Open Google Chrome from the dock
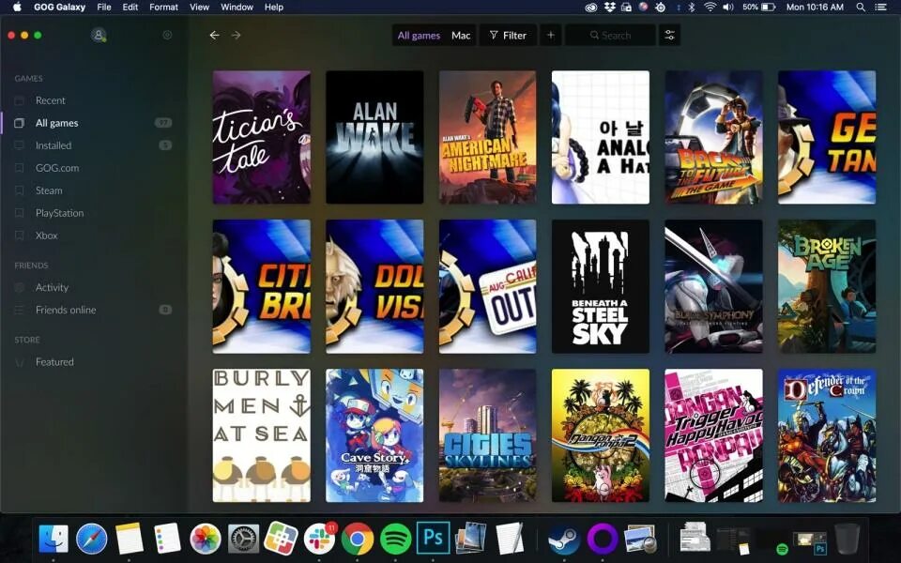The height and width of the screenshot is (563, 901). 358,539
